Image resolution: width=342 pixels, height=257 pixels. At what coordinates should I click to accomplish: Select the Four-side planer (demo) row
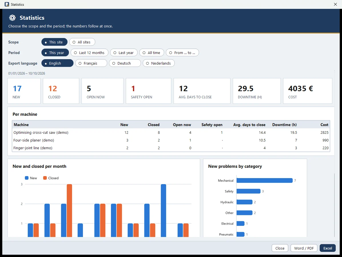tap(171, 140)
